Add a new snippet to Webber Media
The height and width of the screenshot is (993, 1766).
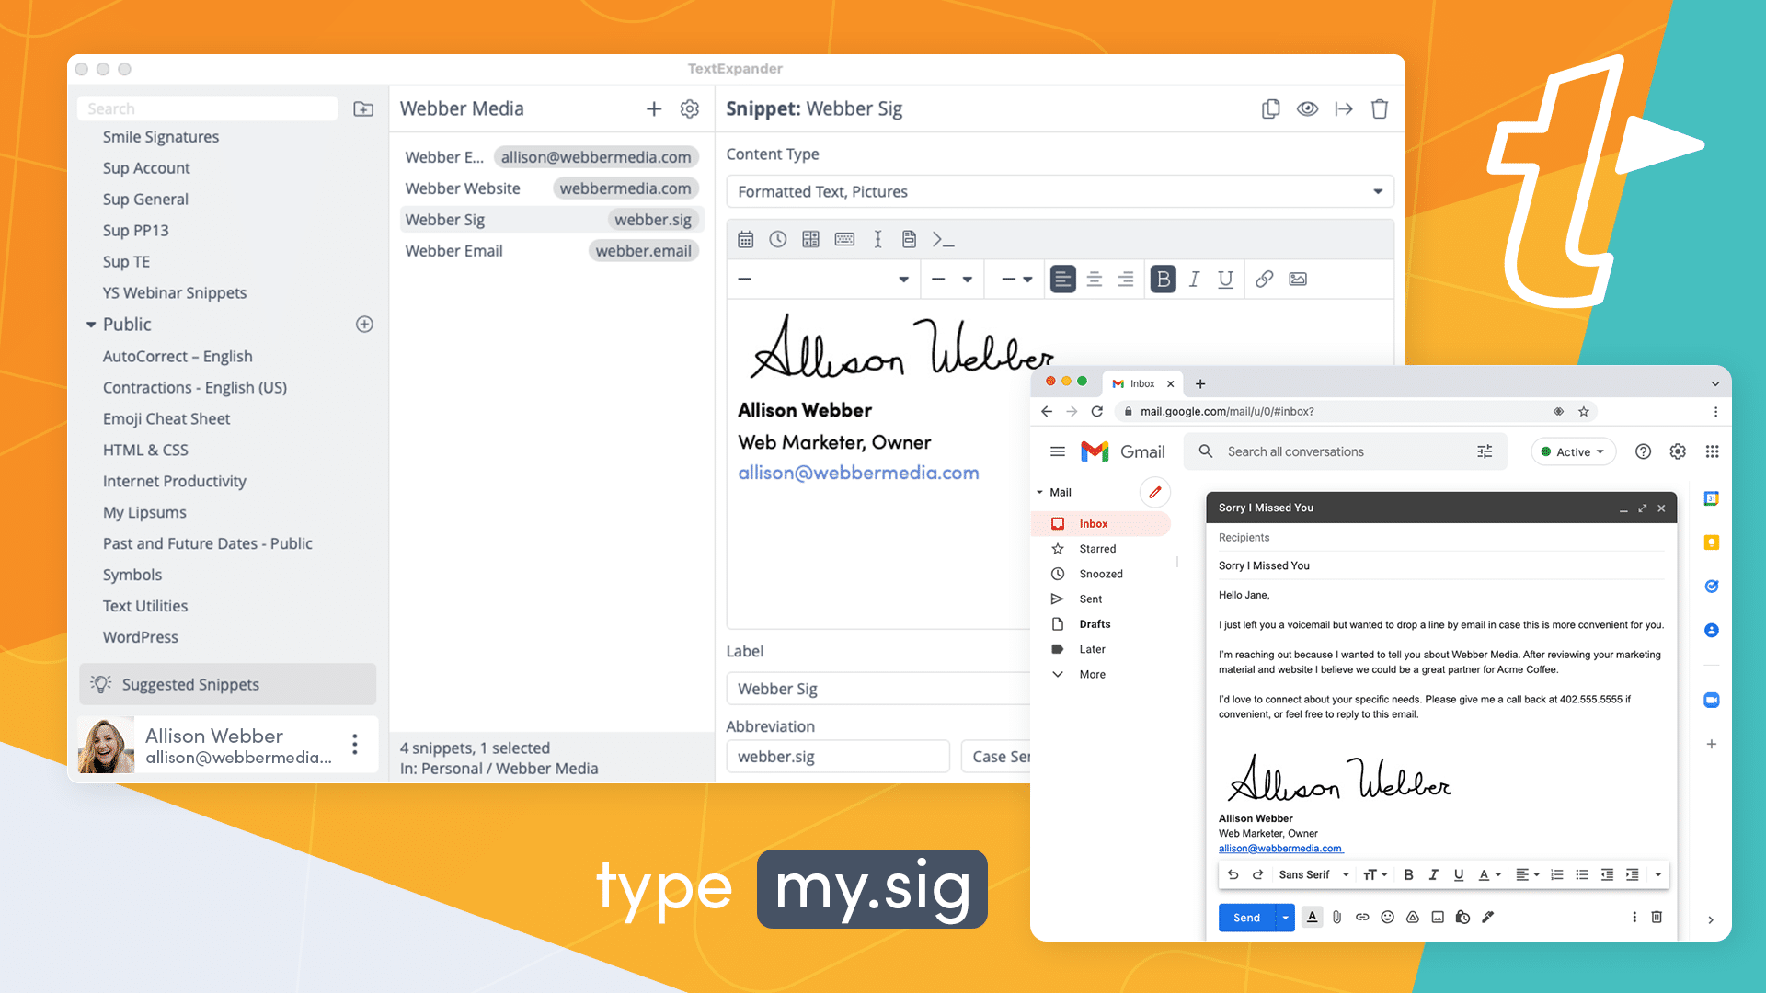(x=654, y=109)
